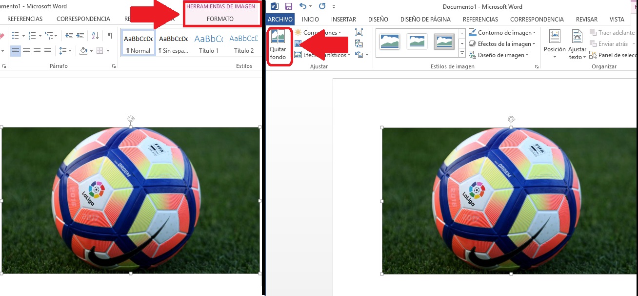
Task: Click the Change Picture icon in the Ajustar group
Action: click(359, 44)
